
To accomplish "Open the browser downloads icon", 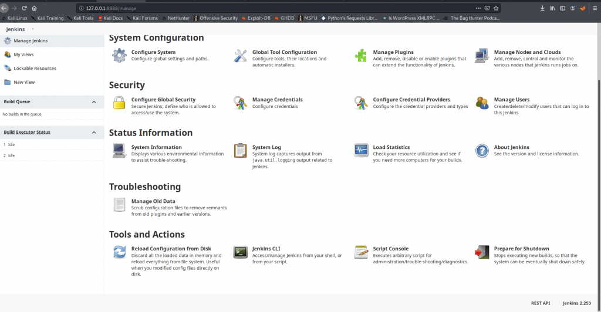I will pos(542,8).
